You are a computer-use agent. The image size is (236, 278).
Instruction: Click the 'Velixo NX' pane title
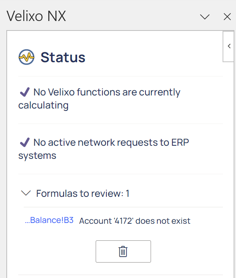pos(36,16)
